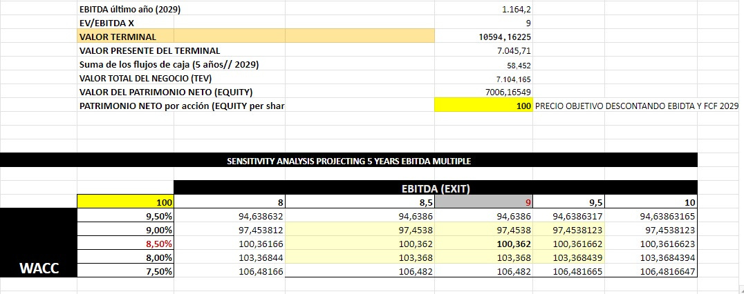Select the WACC row label 8,00%
The image size is (744, 294).
click(125, 257)
